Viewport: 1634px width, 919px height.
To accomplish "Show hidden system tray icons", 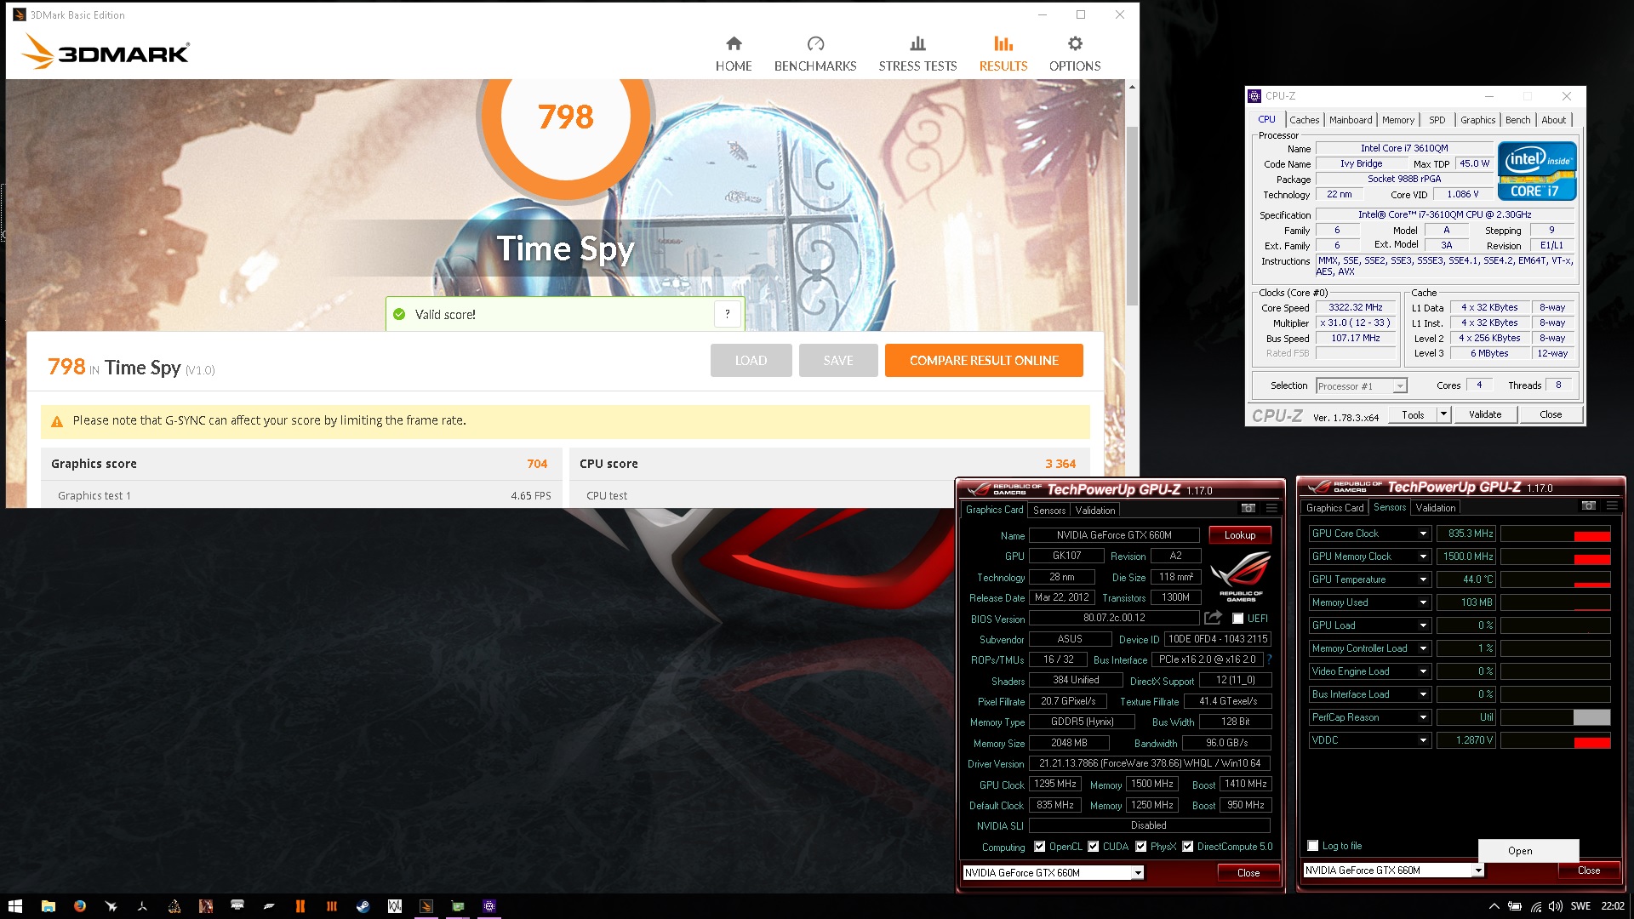I will click(1494, 906).
